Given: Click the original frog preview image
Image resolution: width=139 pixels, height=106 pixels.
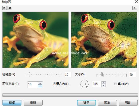Looking at the screenshot, I should 35,40.
